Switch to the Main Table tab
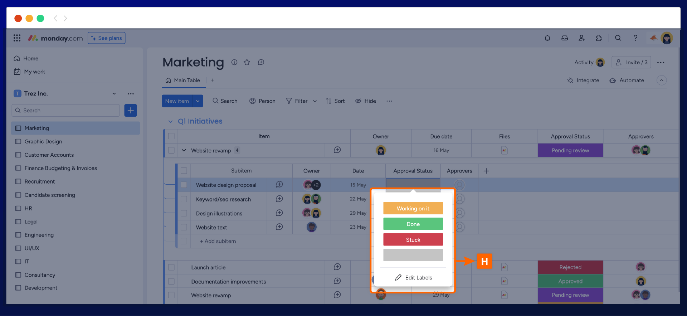687x316 pixels. tap(183, 81)
